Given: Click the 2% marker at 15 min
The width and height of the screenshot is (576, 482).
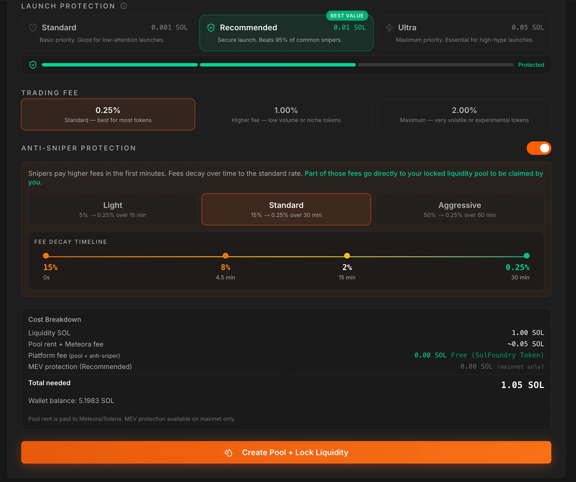Looking at the screenshot, I should (x=347, y=256).
